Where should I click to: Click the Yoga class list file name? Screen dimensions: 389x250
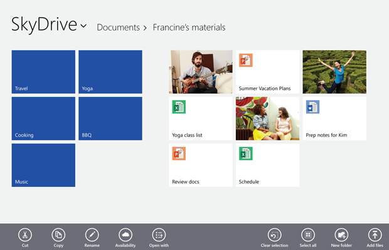tap(187, 135)
